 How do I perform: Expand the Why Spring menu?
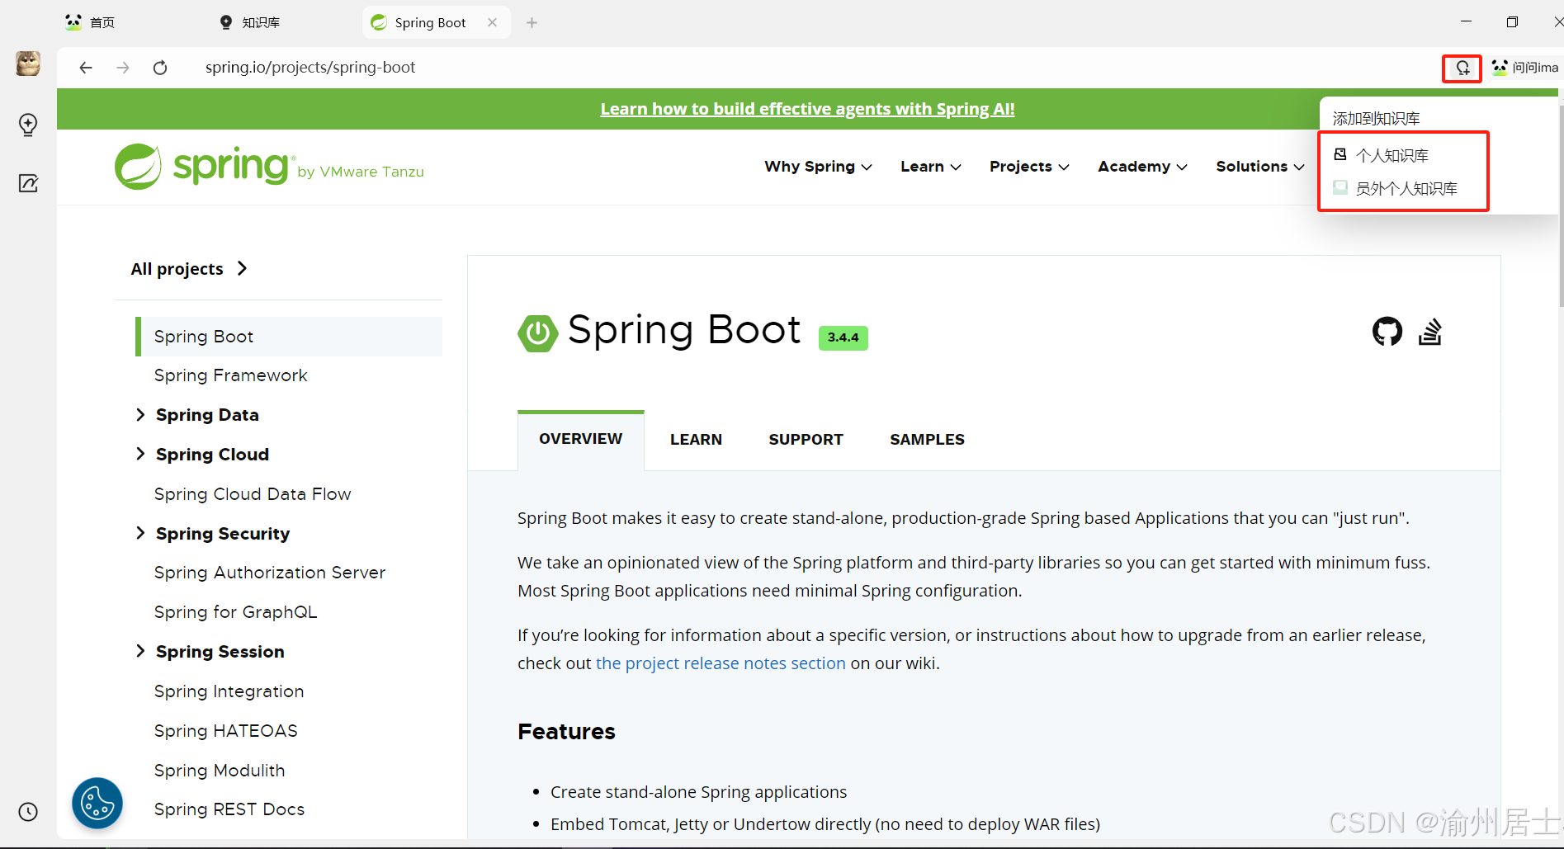(x=818, y=167)
